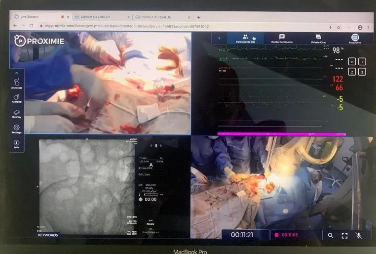376x254 pixels.
Task: Open the Matt Ginn user menu
Action: coord(354,39)
